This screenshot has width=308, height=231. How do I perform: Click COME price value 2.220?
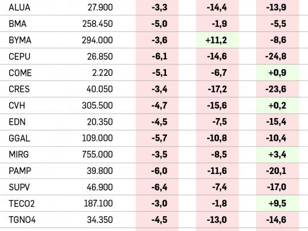pyautogui.click(x=102, y=73)
